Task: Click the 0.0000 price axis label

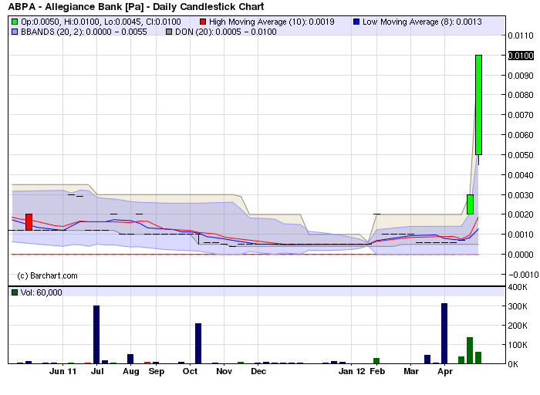Action: click(521, 255)
